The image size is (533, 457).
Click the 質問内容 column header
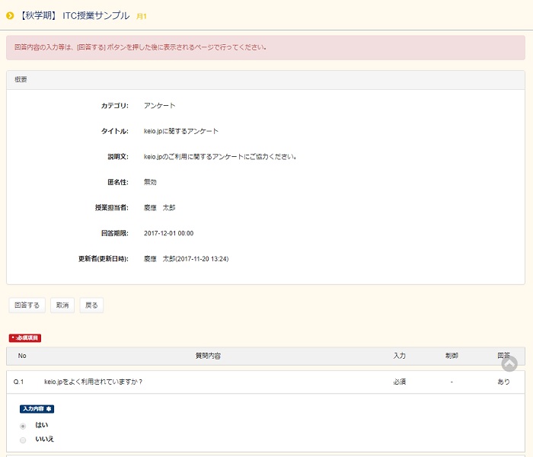[208, 356]
